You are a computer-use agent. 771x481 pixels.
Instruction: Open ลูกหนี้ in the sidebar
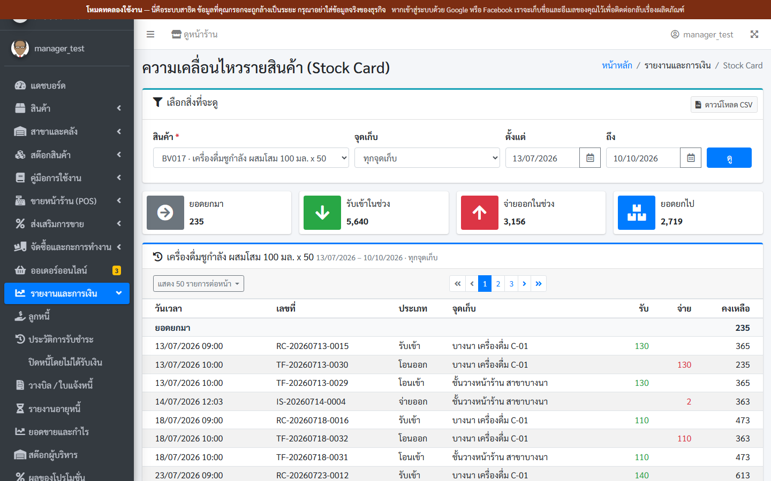[67, 316]
